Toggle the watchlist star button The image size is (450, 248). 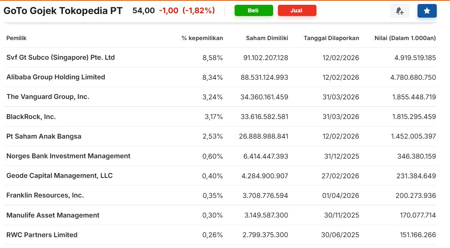tap(427, 11)
